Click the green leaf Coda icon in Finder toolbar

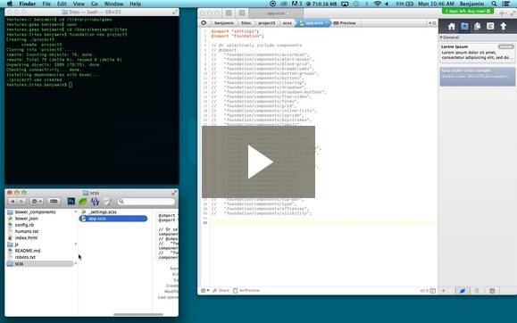coord(83,201)
